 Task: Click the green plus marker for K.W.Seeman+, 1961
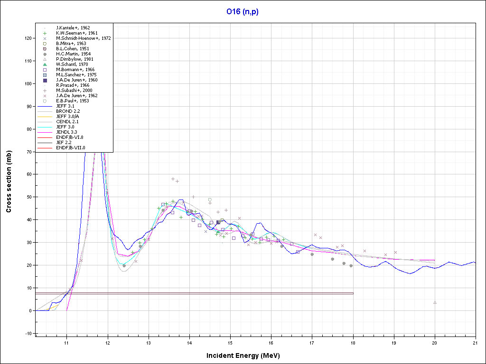pos(45,33)
